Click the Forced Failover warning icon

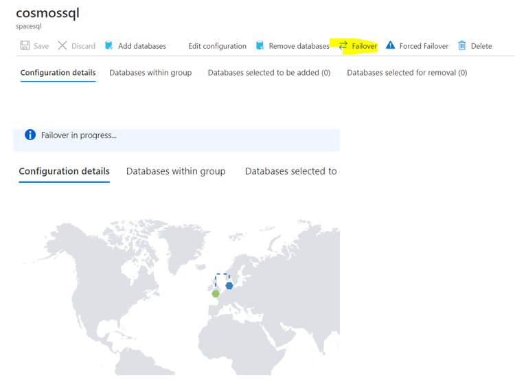pyautogui.click(x=390, y=46)
